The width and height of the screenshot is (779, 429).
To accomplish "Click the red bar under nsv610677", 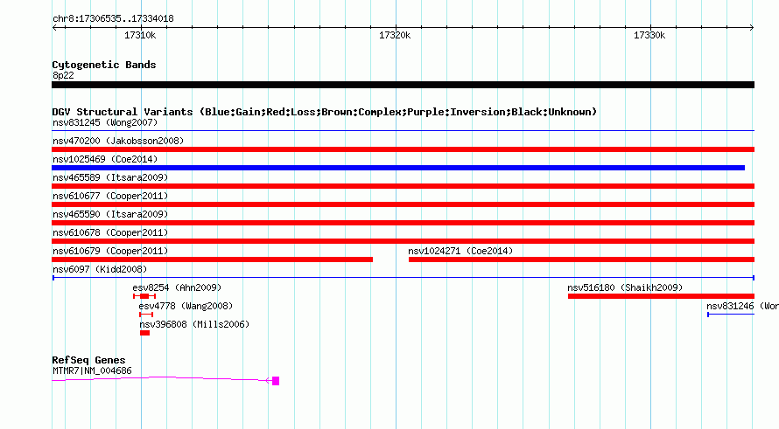I will point(403,204).
